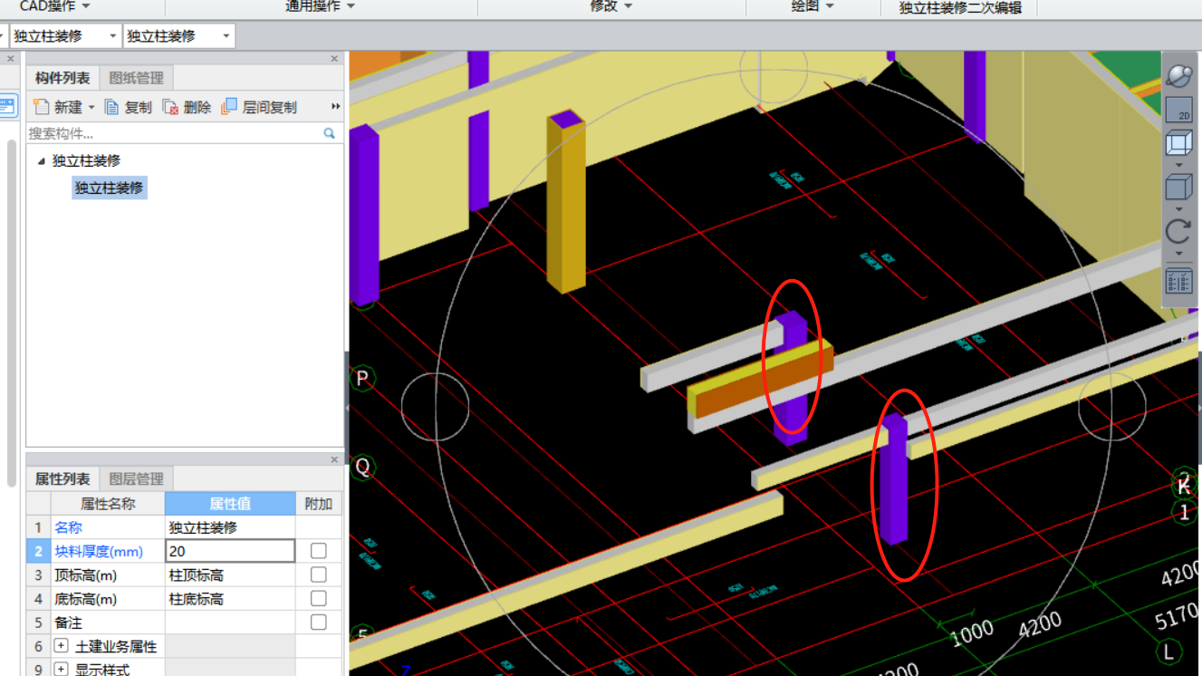Show more component toolbar options
This screenshot has height=676, width=1202.
click(x=335, y=107)
